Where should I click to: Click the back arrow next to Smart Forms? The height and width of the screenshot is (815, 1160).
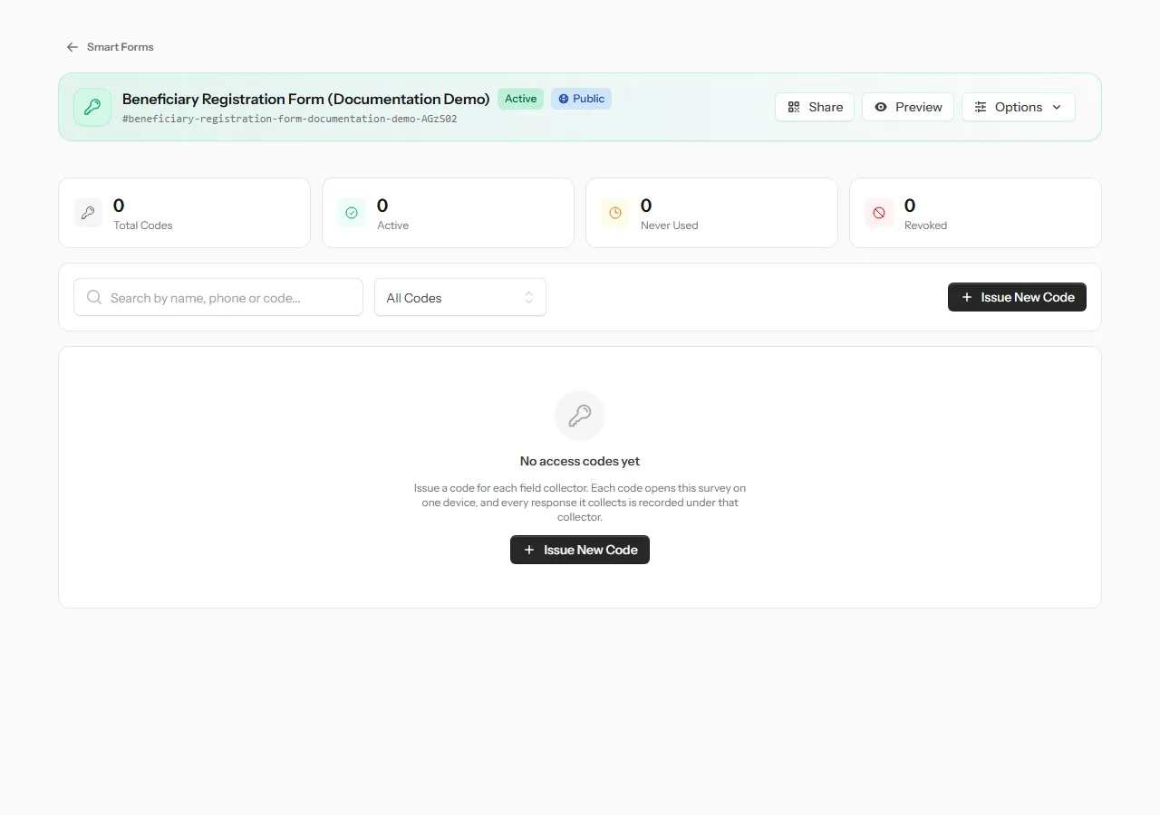[72, 47]
